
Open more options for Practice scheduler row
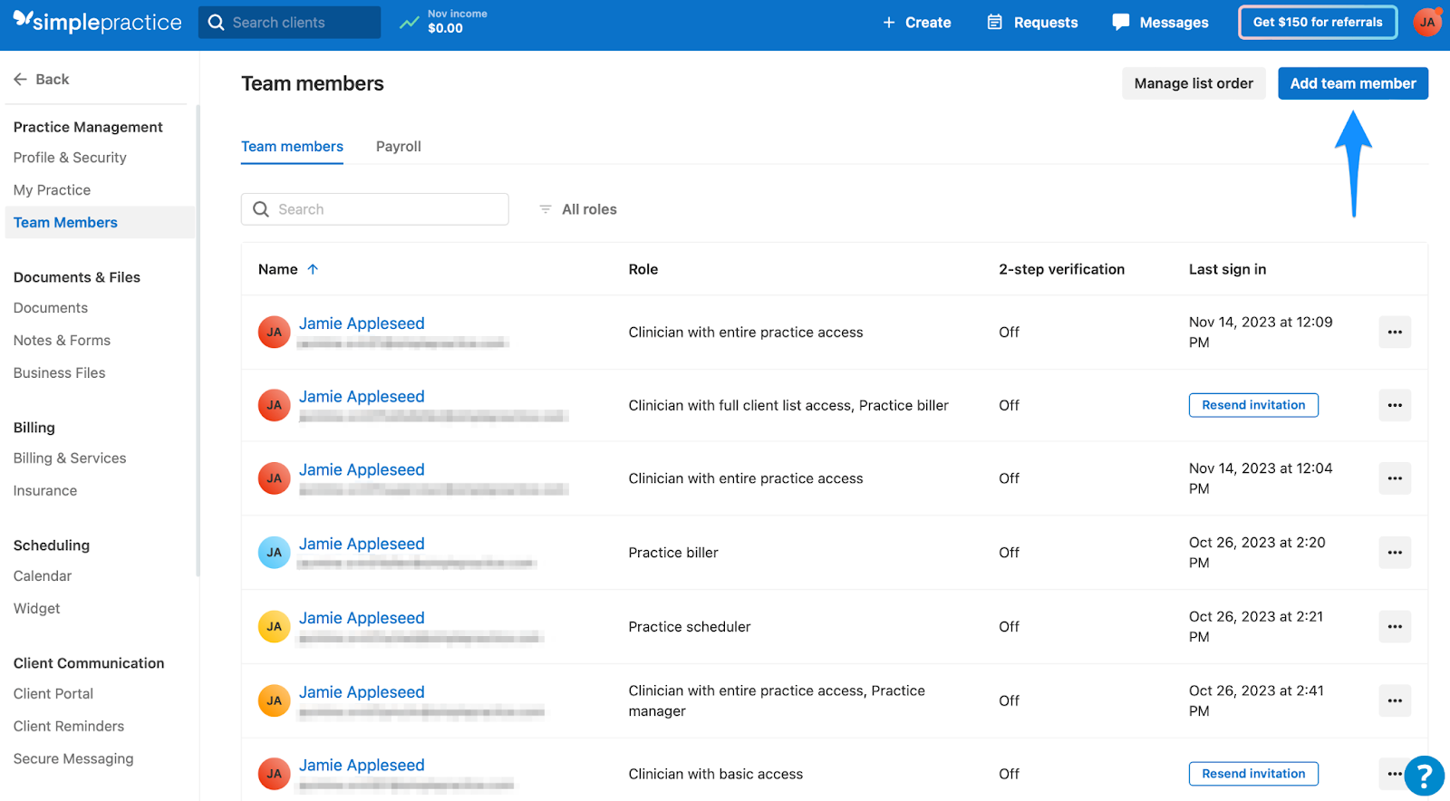[x=1394, y=627]
